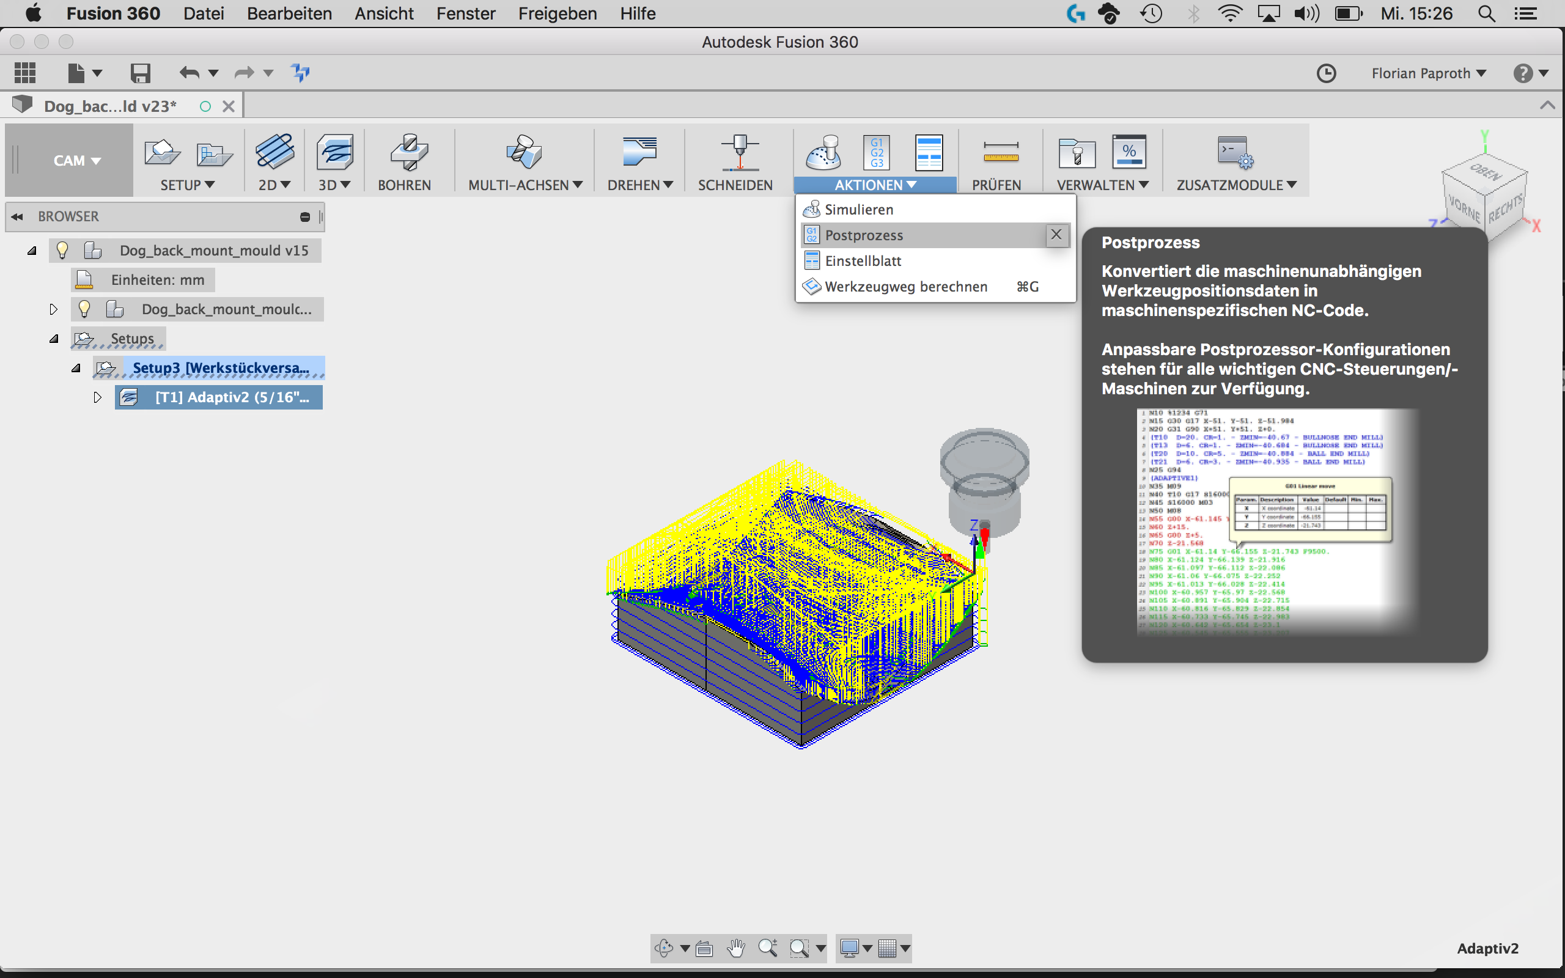
Task: Open the 3D milling dropdown menu
Action: (334, 185)
